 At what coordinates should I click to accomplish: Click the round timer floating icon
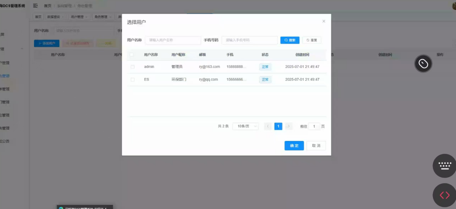click(x=423, y=64)
